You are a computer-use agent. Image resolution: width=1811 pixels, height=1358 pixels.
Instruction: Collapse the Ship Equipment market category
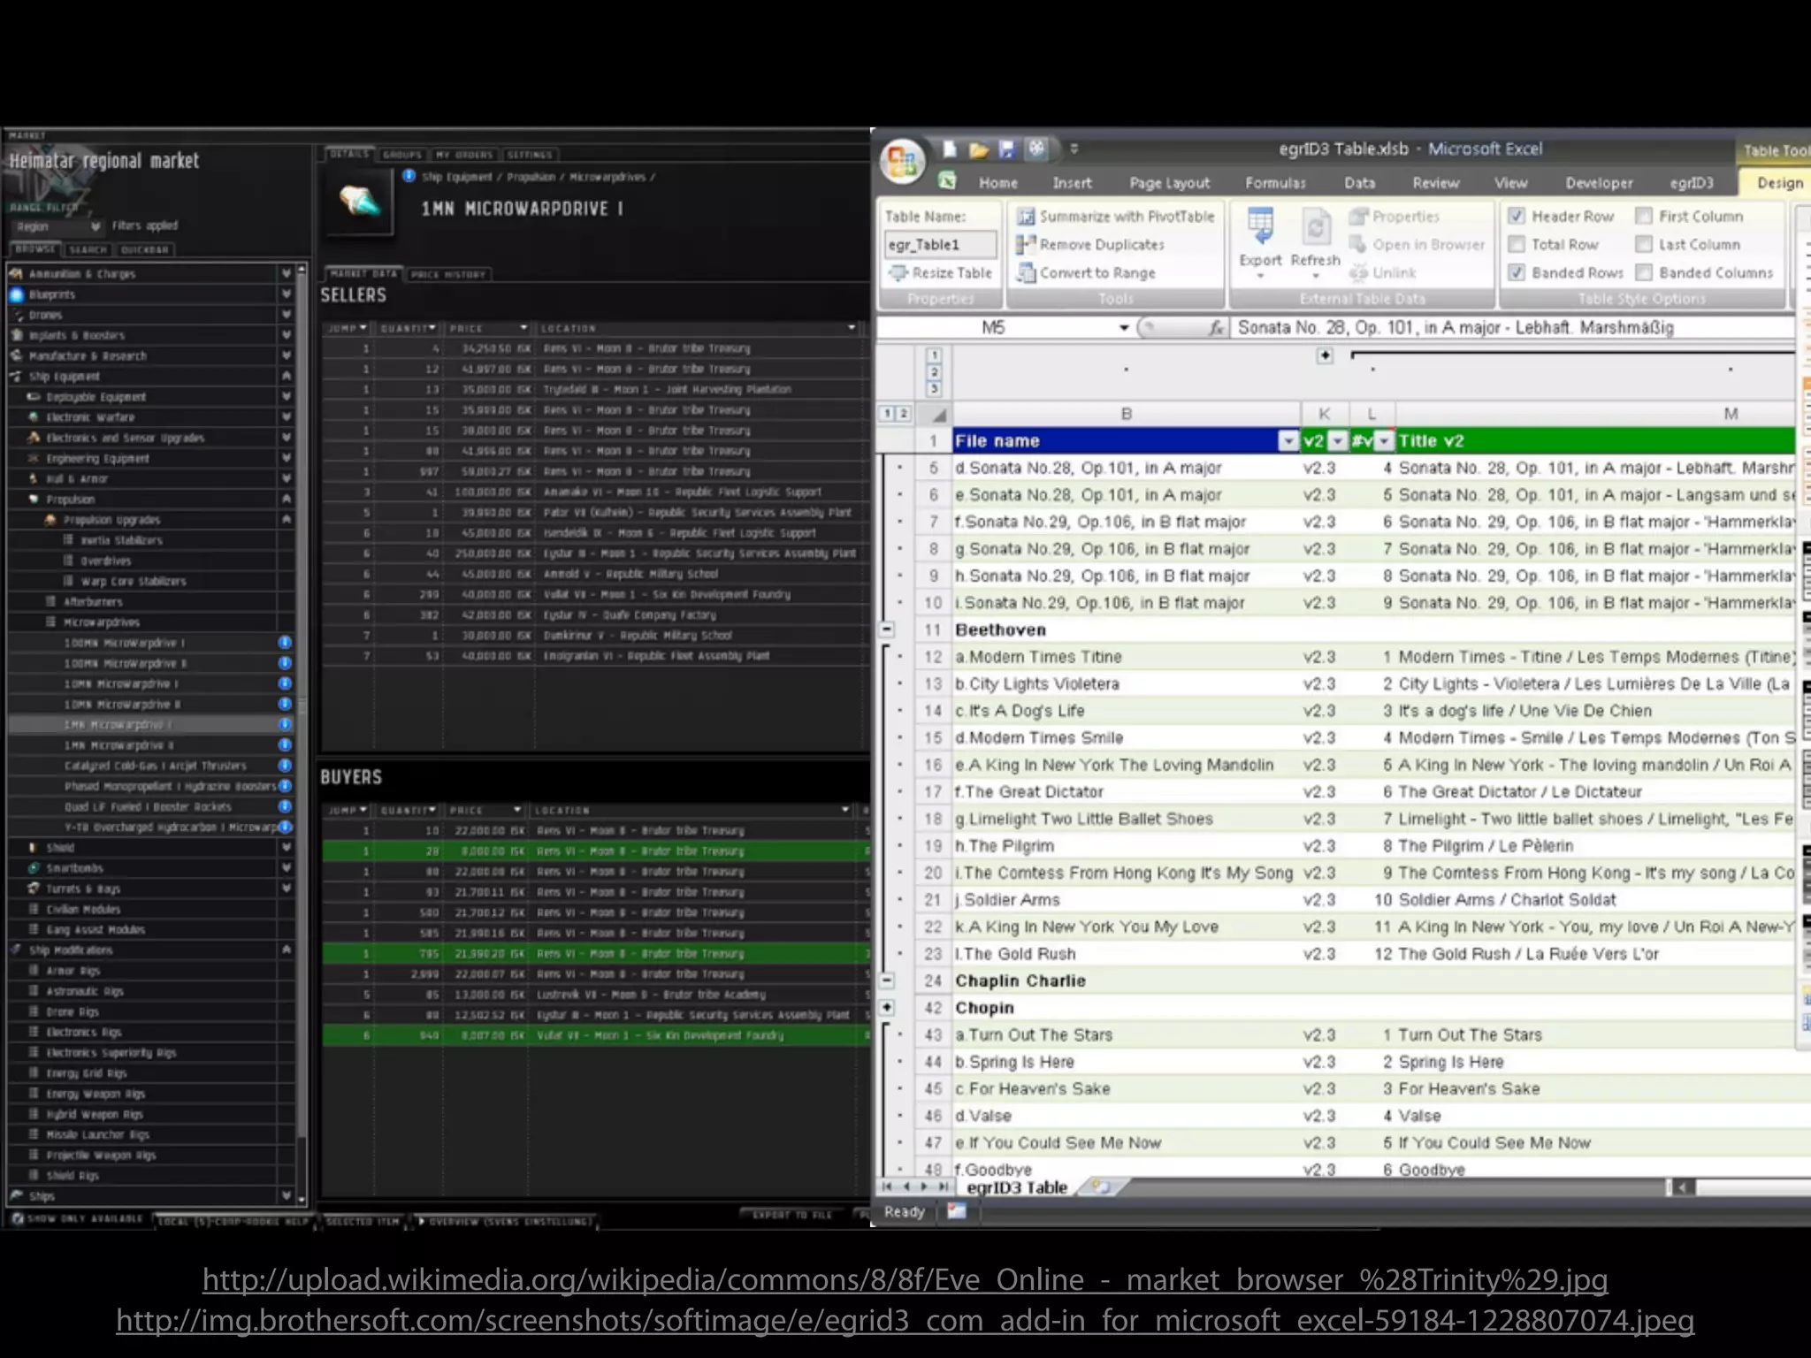click(x=287, y=377)
